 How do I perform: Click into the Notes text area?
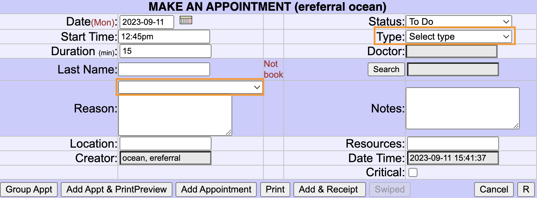462,108
